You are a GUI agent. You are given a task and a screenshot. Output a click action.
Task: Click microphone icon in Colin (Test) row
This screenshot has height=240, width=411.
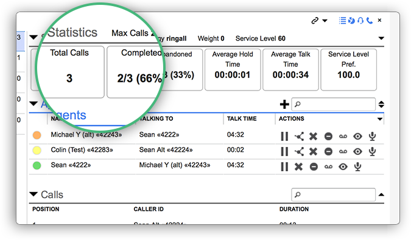click(372, 151)
